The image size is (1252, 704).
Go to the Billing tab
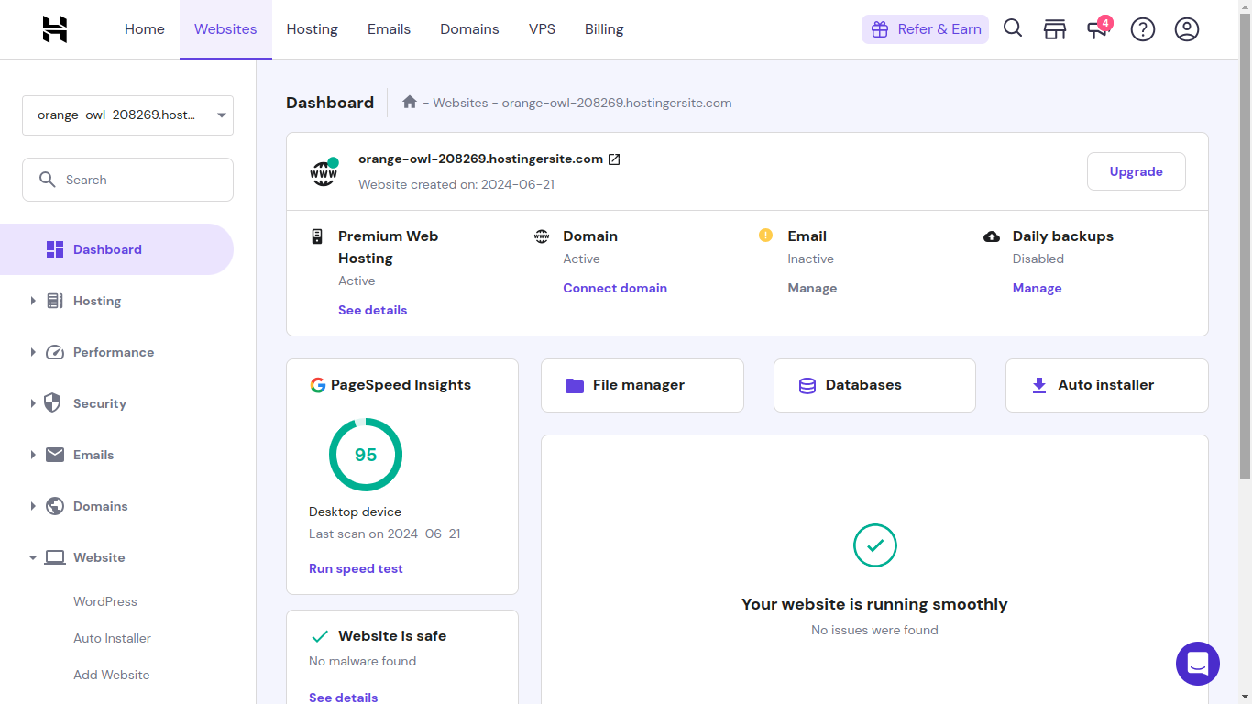[x=604, y=29]
